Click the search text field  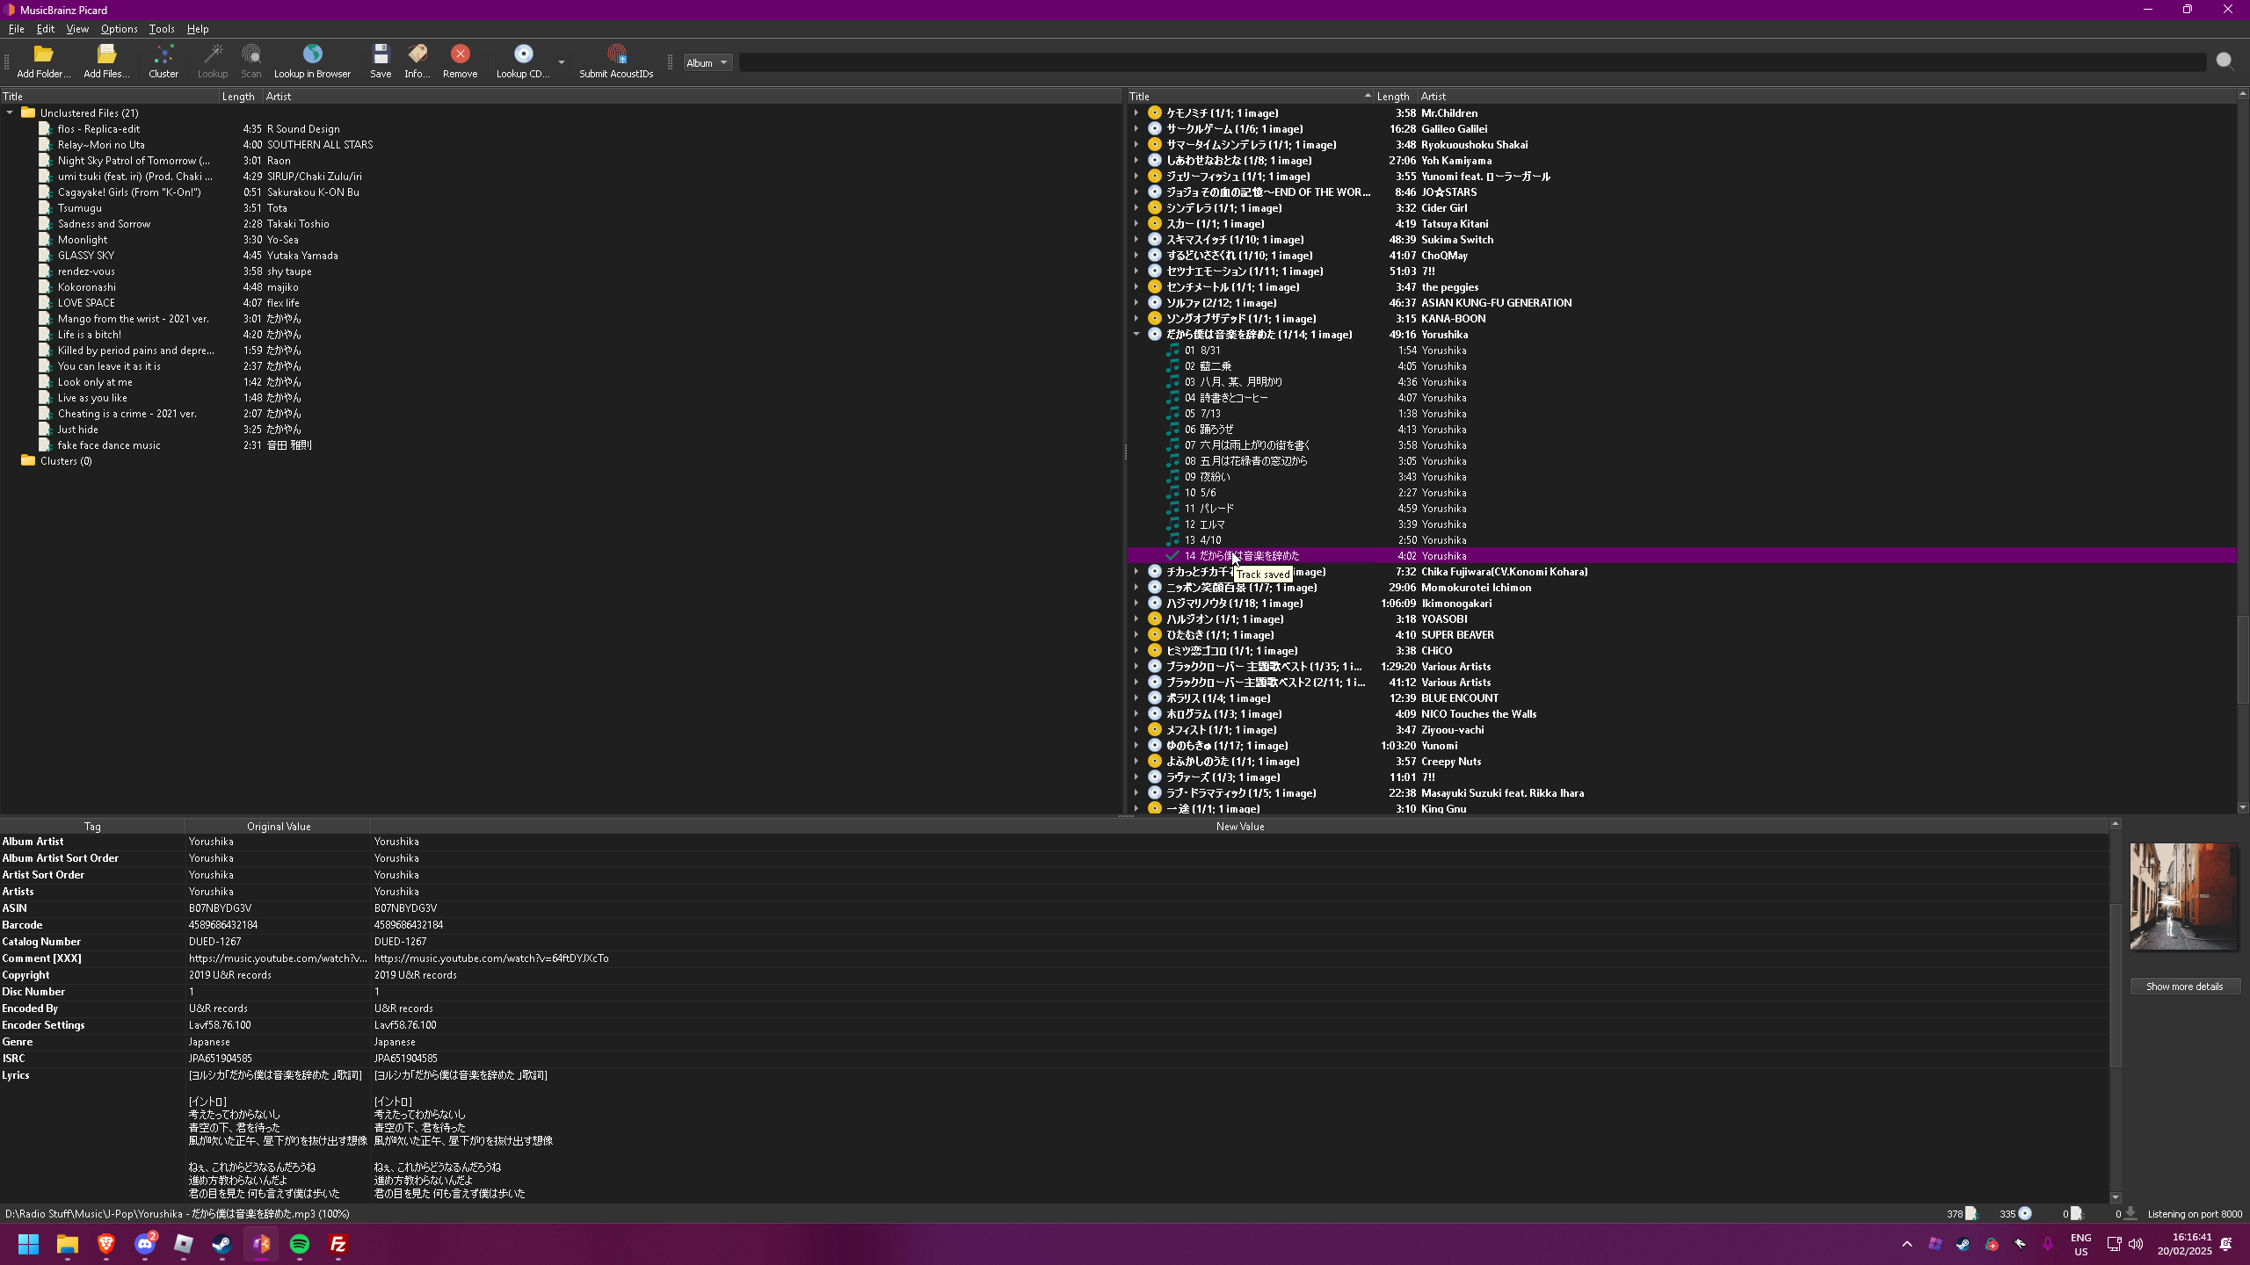point(1472,62)
